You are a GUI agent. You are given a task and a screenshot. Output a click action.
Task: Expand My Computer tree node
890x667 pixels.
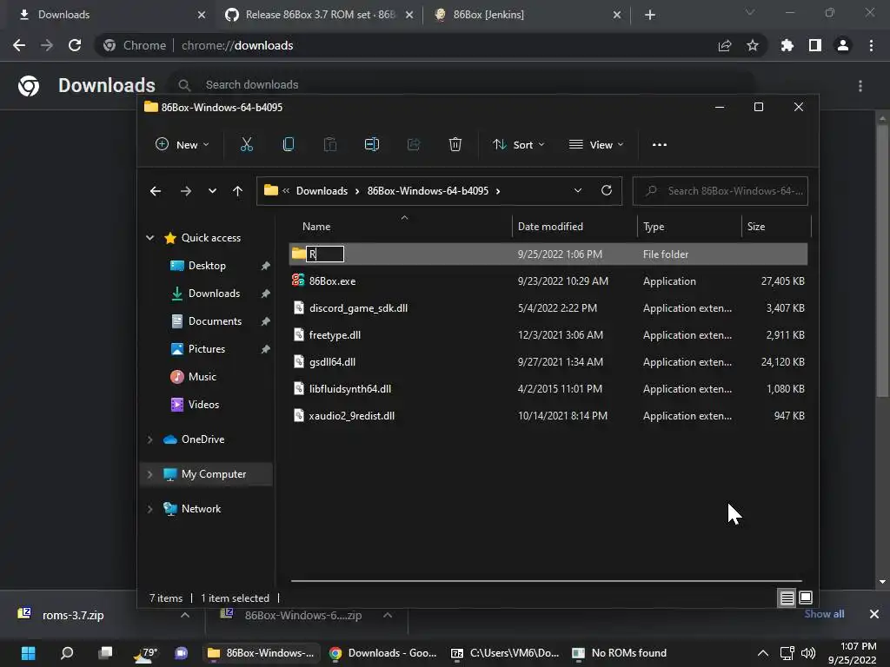tap(149, 474)
